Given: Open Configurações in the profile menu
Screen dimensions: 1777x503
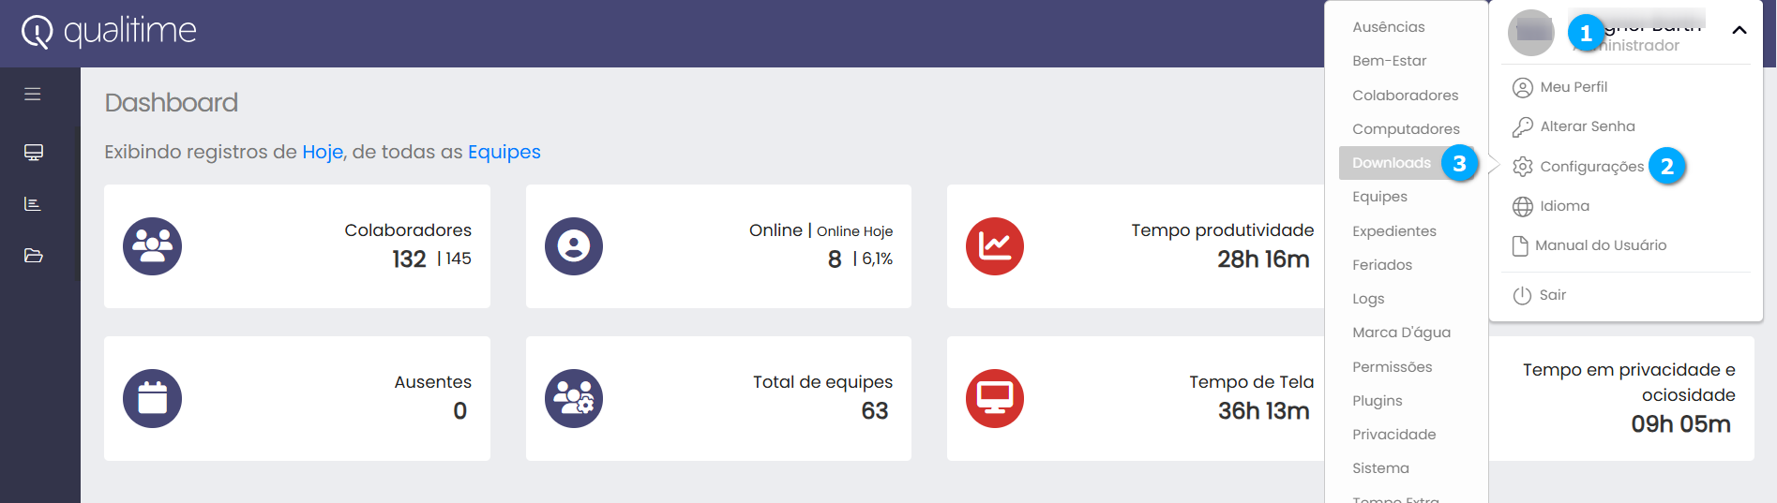Looking at the screenshot, I should pyautogui.click(x=1591, y=167).
